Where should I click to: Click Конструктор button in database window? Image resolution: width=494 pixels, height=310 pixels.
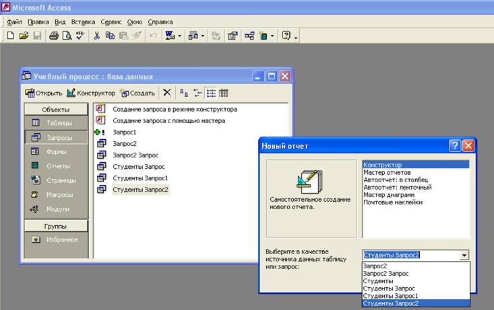coord(91,93)
